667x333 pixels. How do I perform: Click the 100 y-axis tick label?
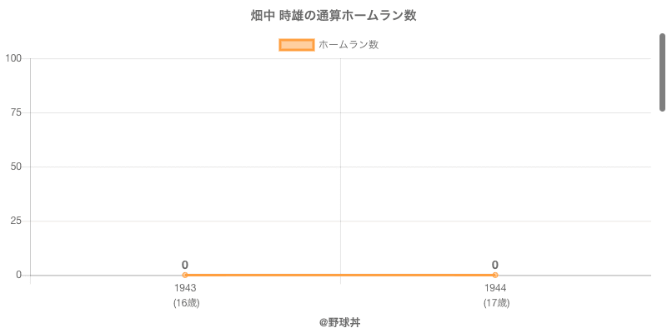13,58
